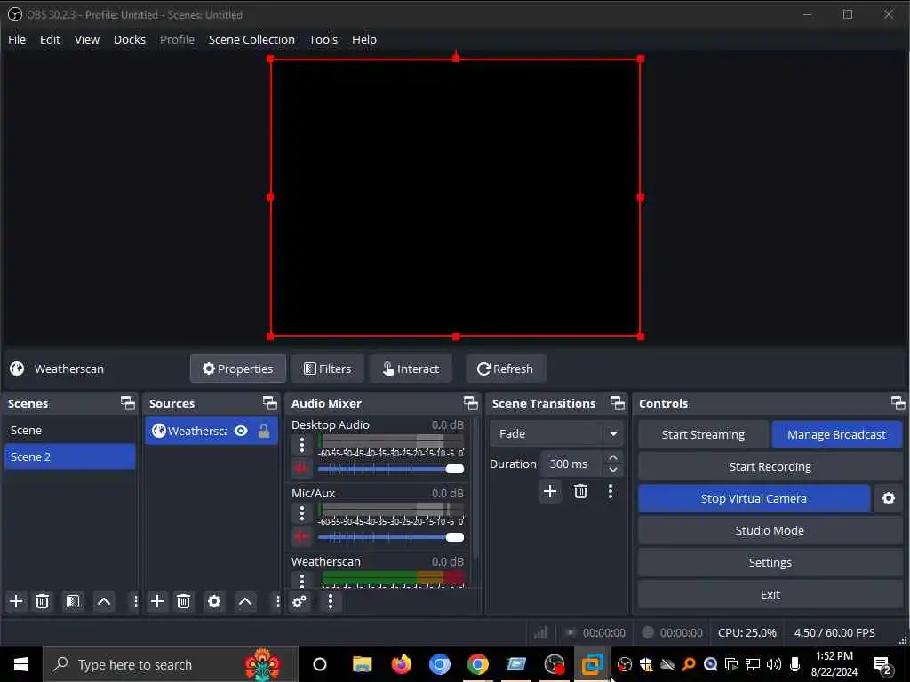Move source up with arrow in Sources panel
Screen dimensions: 910x682
coord(245,601)
